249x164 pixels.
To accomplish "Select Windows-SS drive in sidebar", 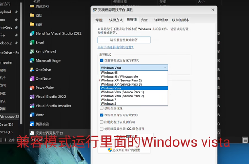I will coord(9,116).
